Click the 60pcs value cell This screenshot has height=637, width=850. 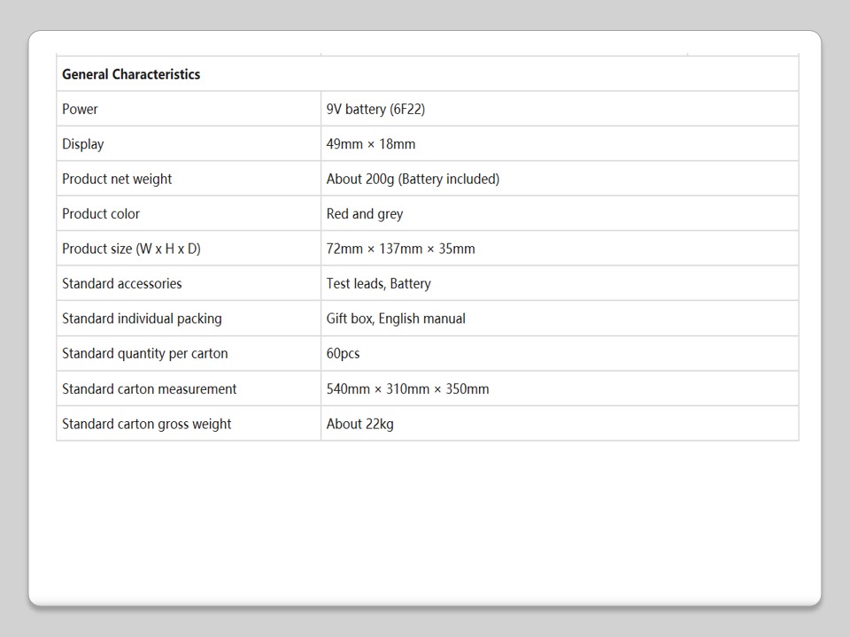[x=343, y=354]
